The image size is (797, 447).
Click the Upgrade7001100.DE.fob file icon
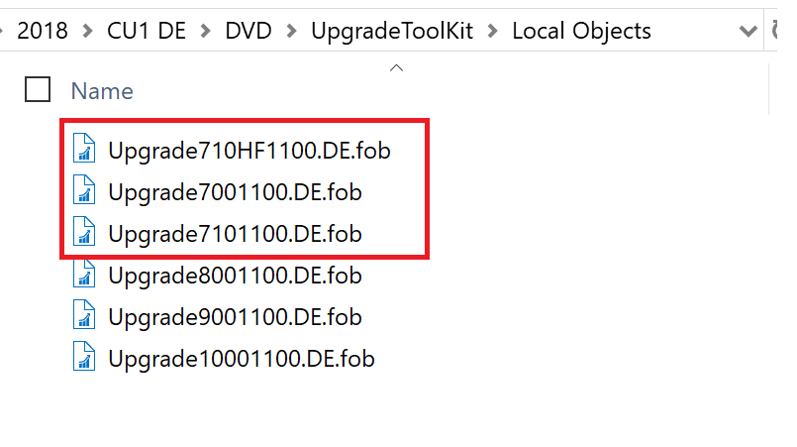(x=84, y=192)
